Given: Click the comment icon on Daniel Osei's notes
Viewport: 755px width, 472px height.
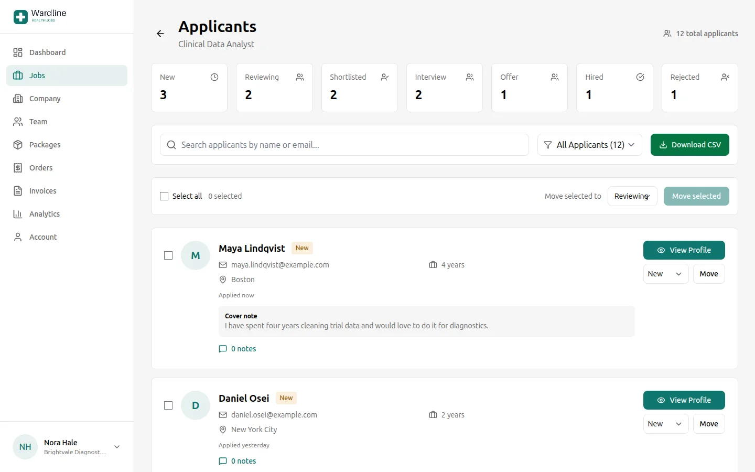Looking at the screenshot, I should 223,461.
